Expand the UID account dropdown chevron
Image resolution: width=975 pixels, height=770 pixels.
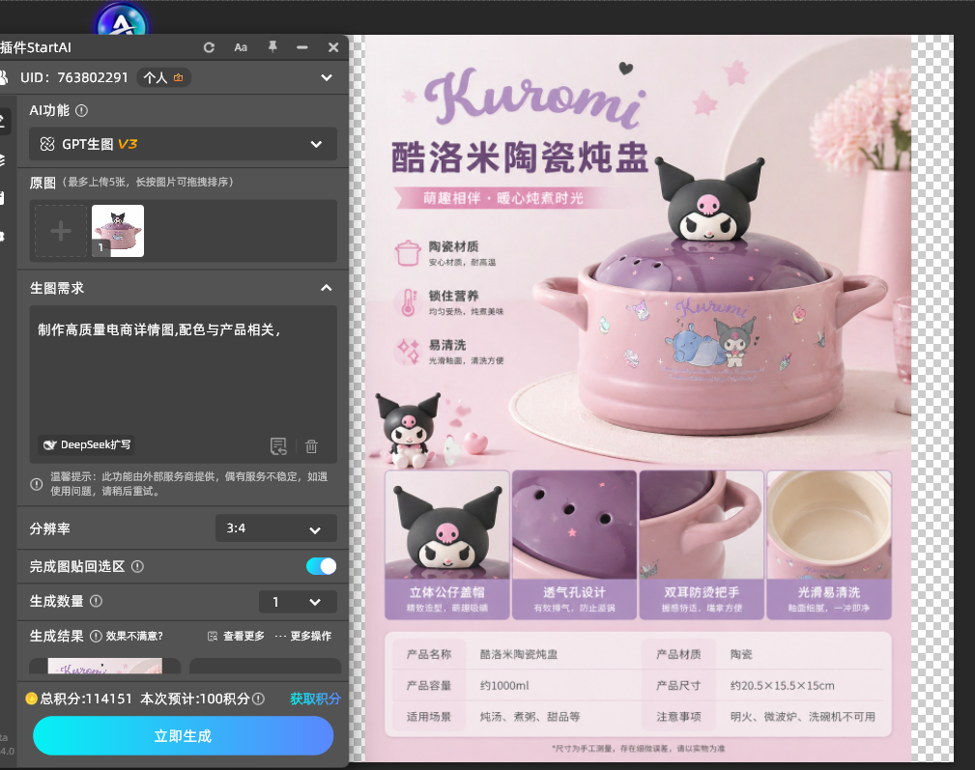[x=327, y=77]
